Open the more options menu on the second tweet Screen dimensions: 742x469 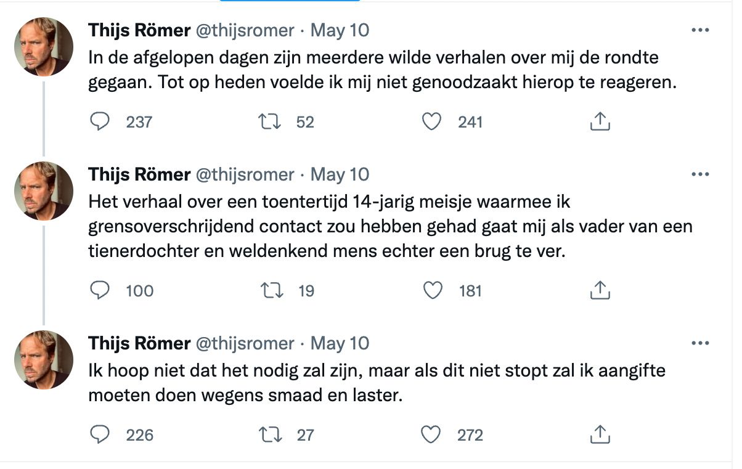pos(700,174)
